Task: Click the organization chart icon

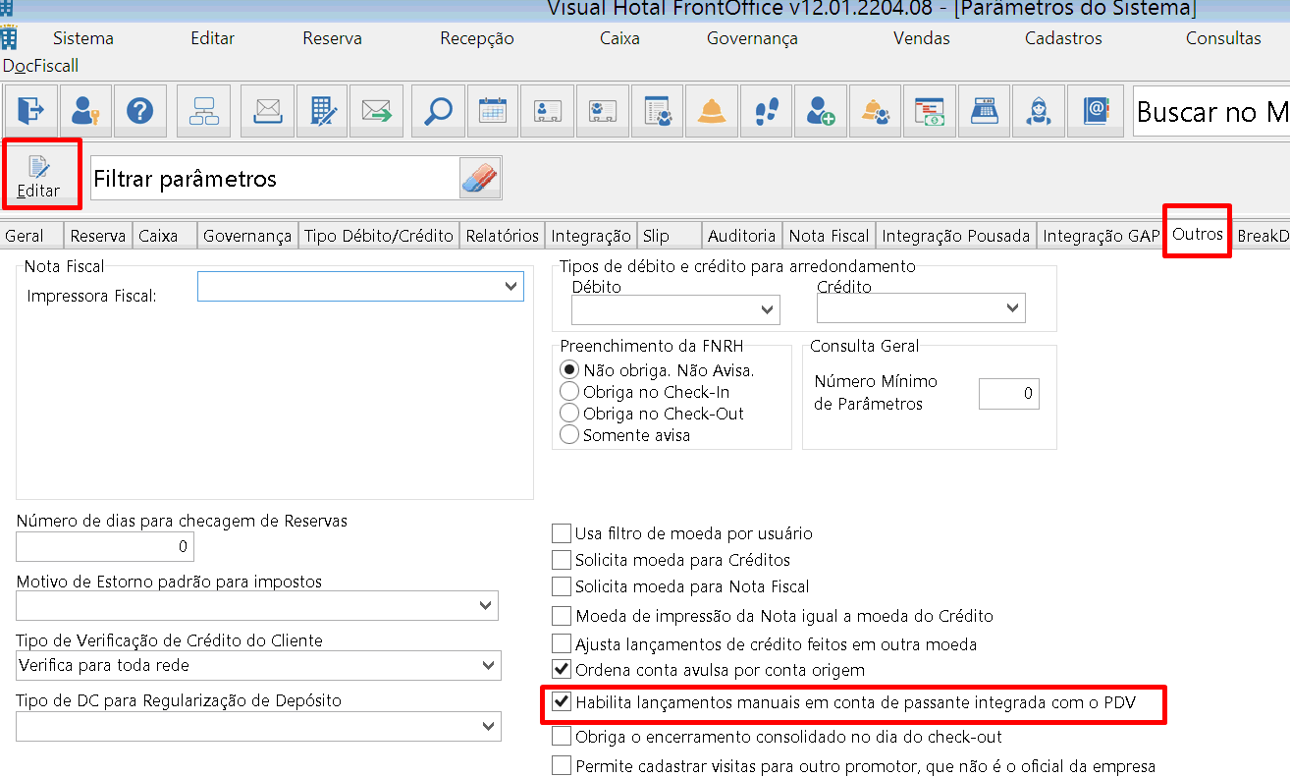Action: pos(205,111)
